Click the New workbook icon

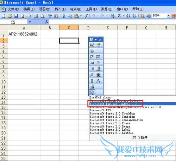(x=4, y=16)
